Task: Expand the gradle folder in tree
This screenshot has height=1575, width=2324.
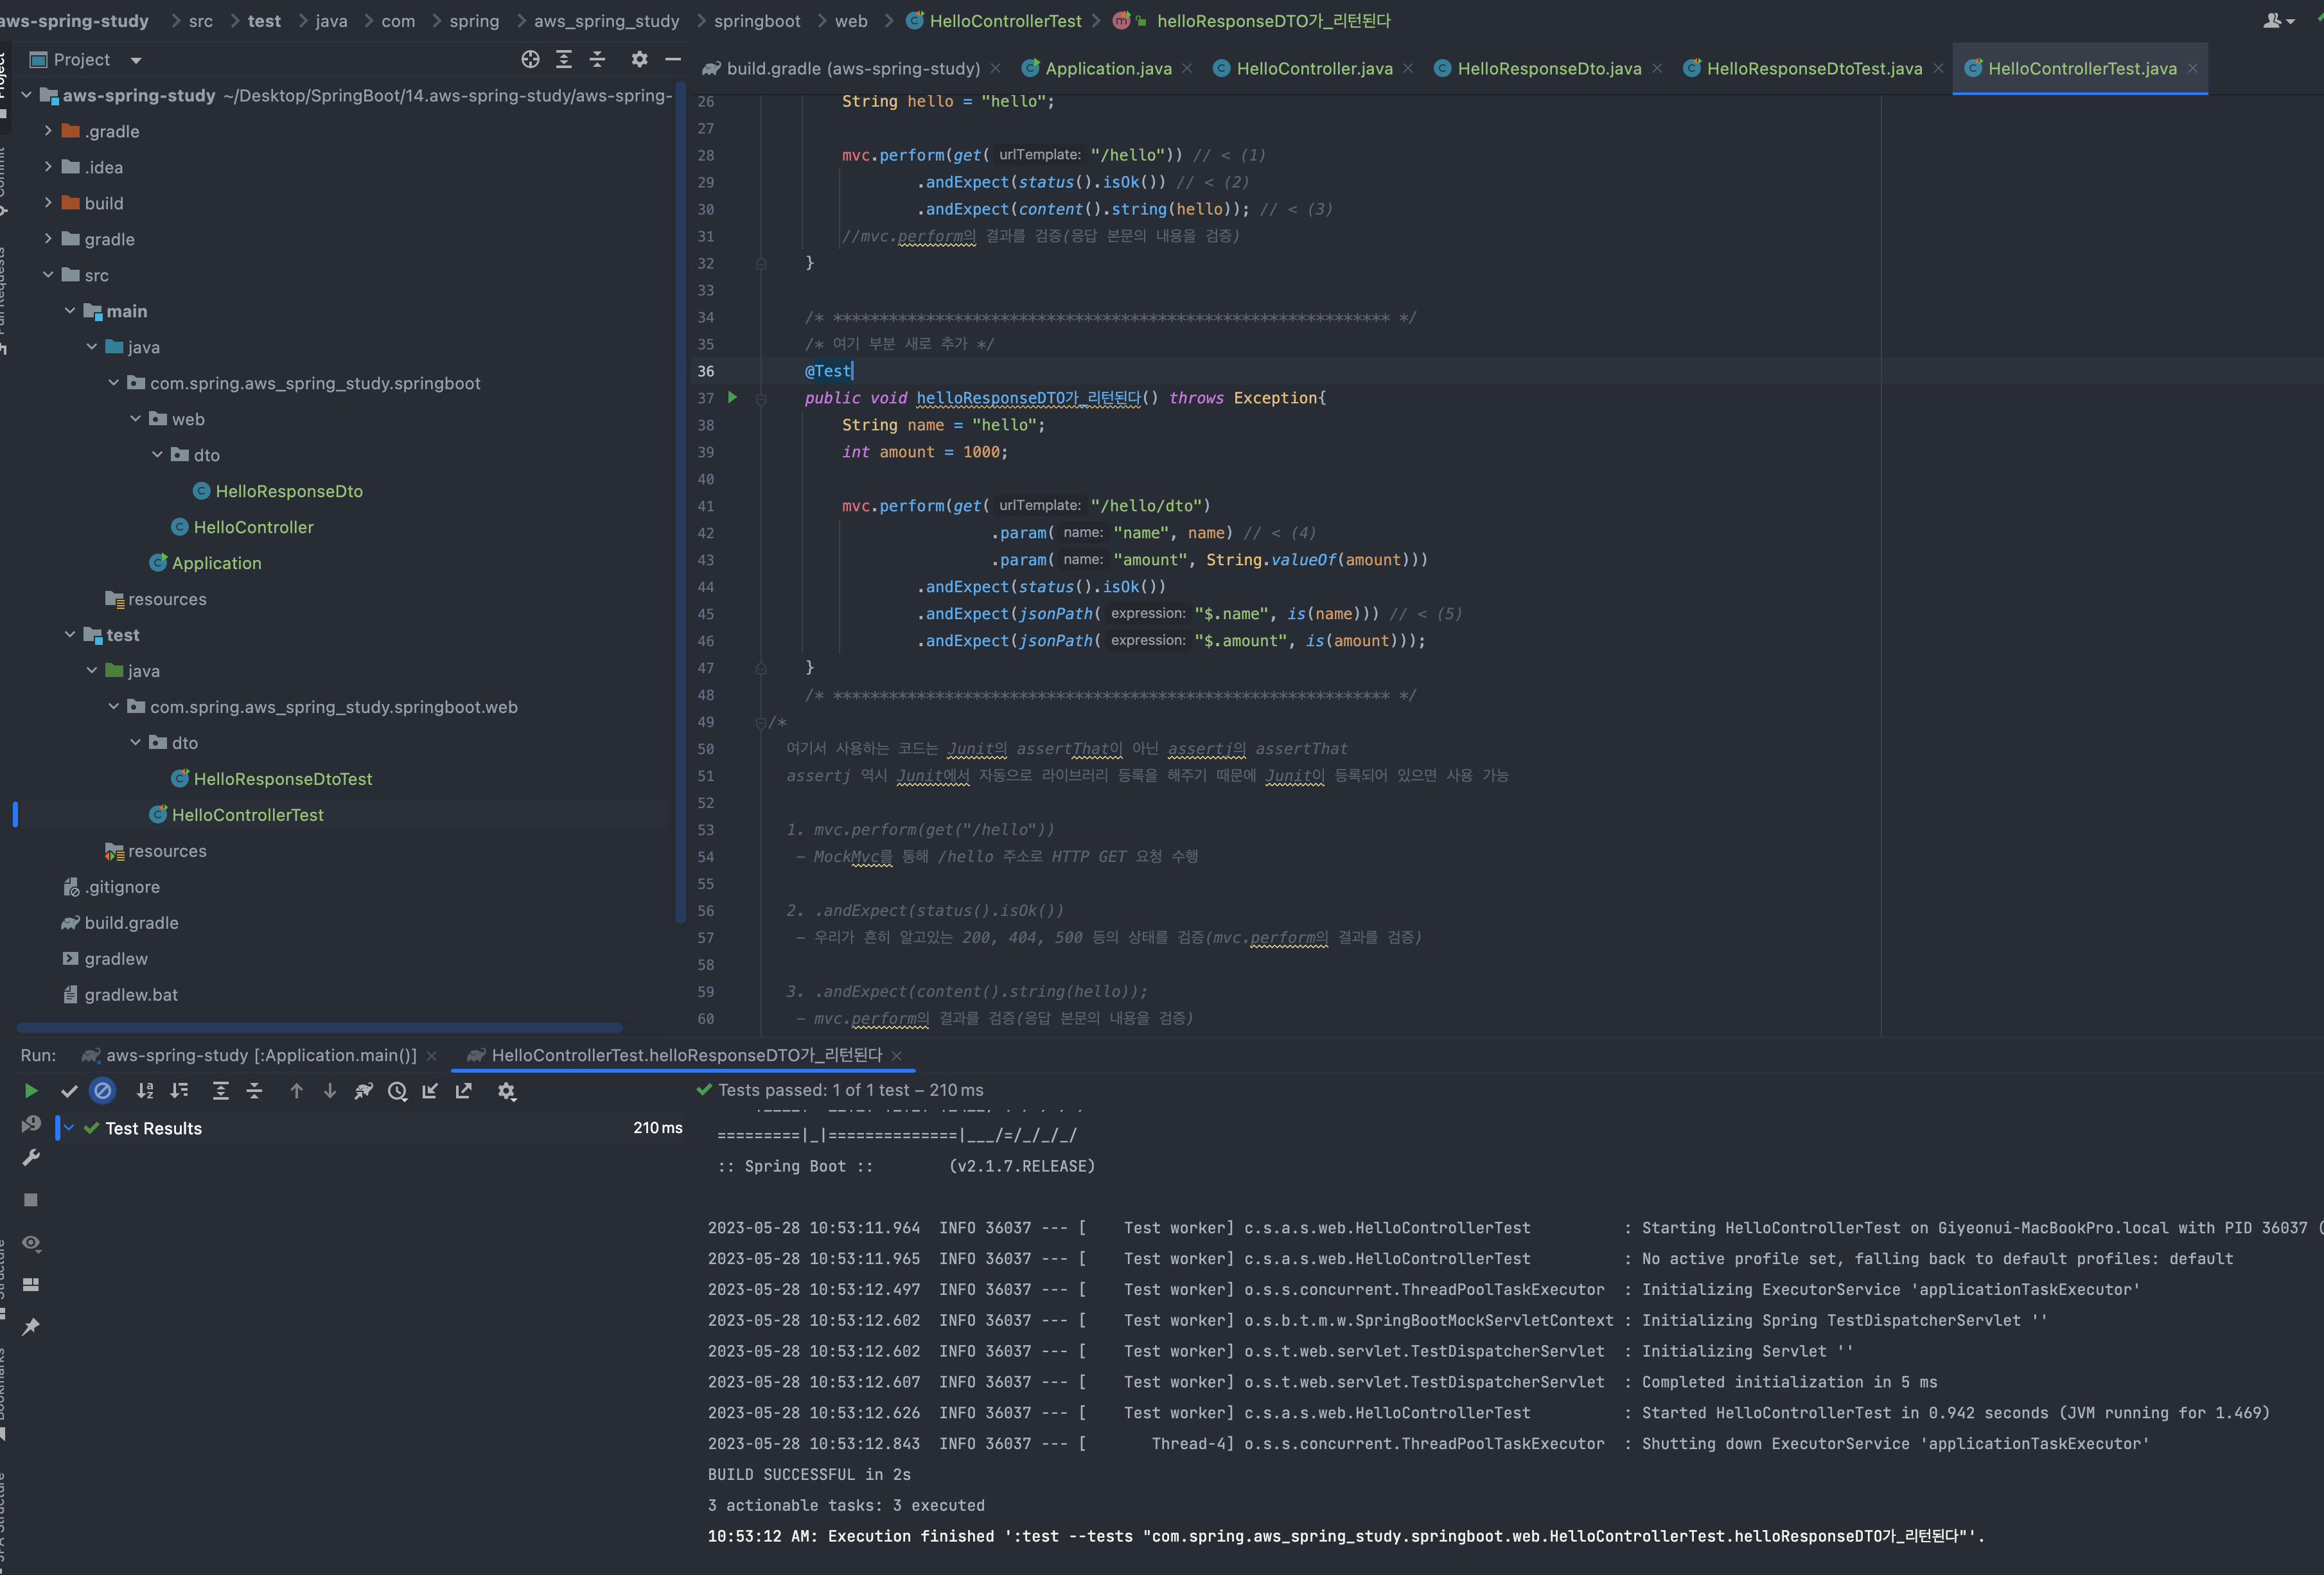Action: pos(48,239)
